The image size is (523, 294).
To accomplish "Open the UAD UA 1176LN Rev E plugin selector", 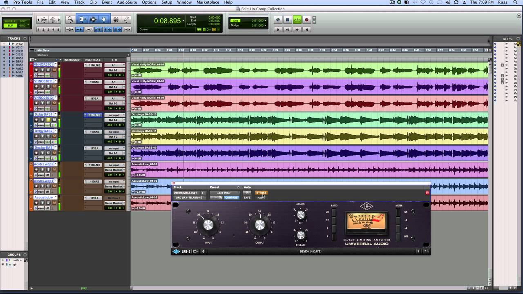I will point(190,198).
